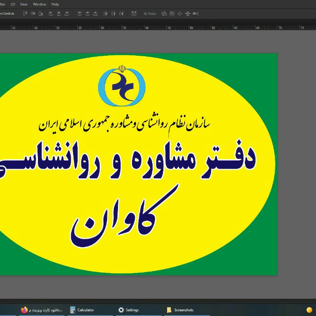
Task: Open the Help menu
Action: coord(55,4)
